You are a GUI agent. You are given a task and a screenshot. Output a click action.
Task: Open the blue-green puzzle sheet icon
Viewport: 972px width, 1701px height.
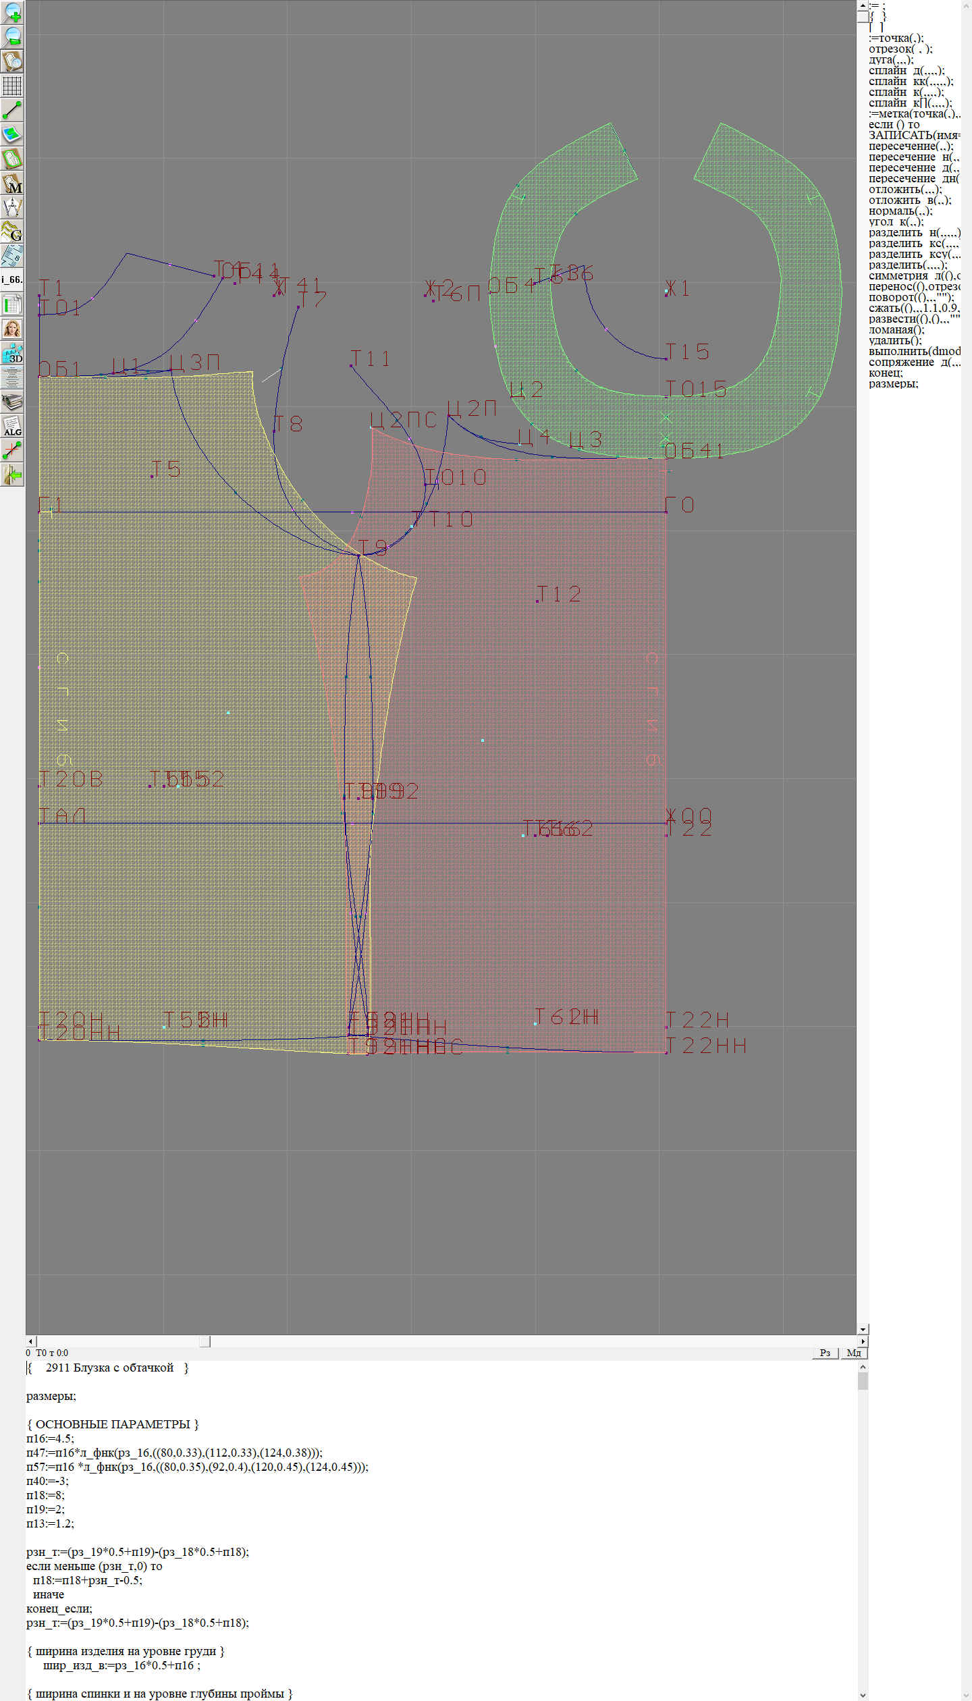coord(12,134)
